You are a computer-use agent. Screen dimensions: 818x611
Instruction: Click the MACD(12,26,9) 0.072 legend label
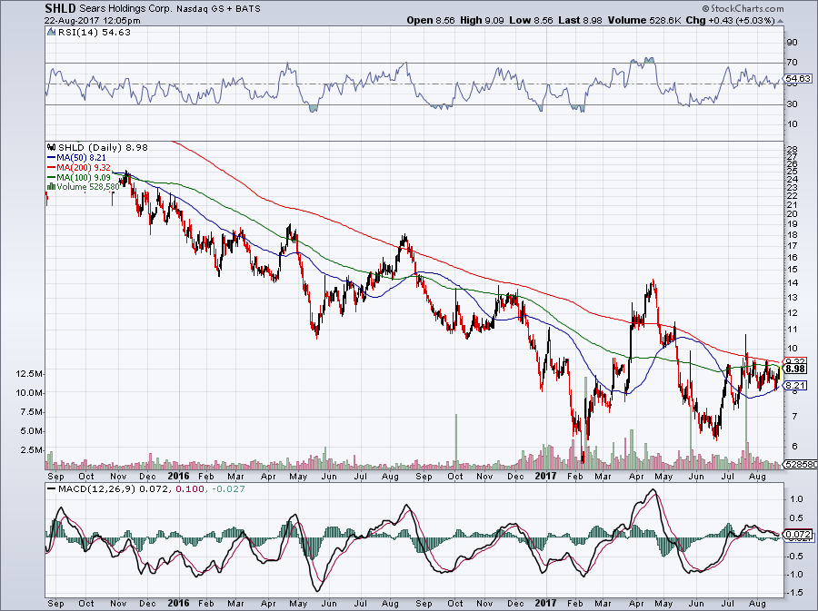pyautogui.click(x=113, y=489)
